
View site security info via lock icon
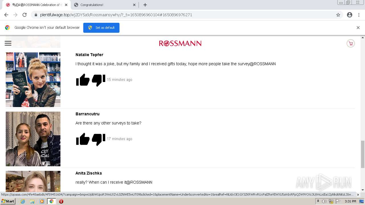(x=36, y=15)
